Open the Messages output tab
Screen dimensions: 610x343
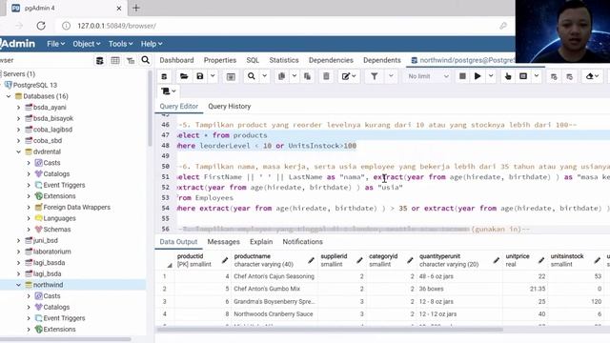pos(224,241)
